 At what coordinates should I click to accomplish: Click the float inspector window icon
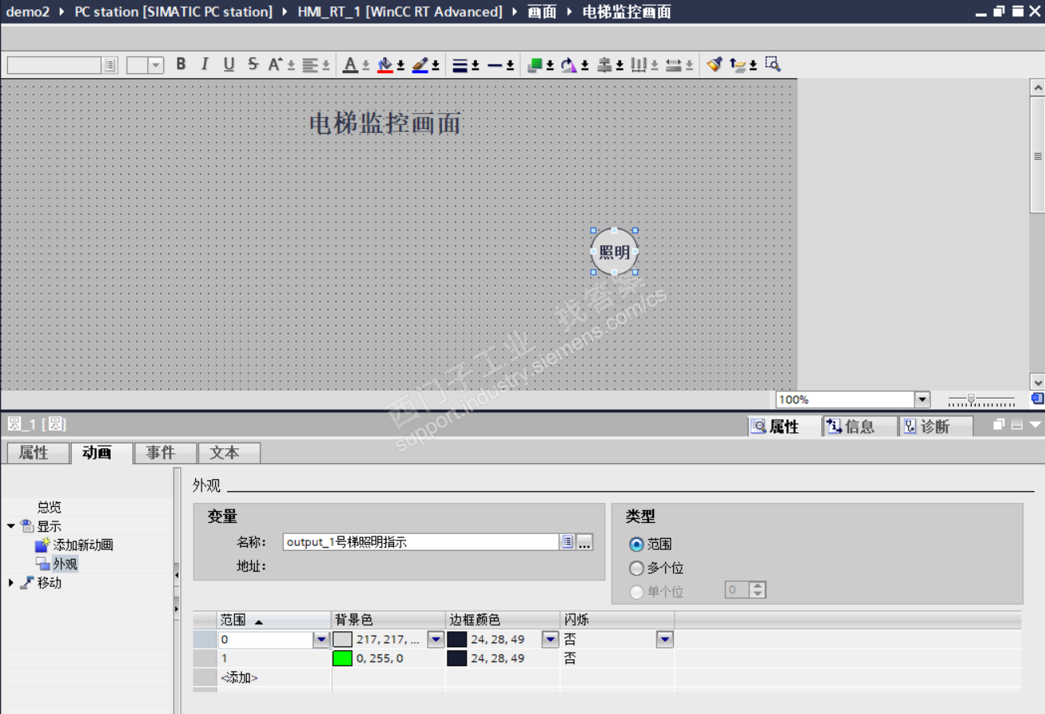(x=999, y=425)
